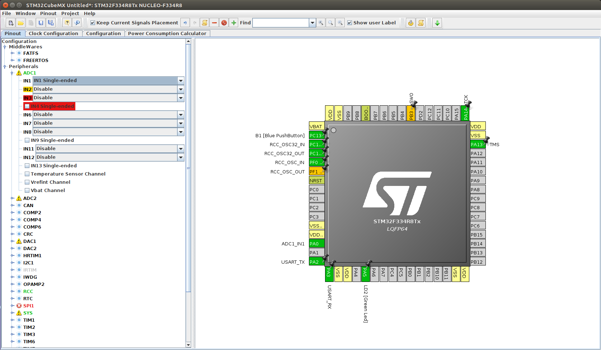Select the SPI1 peripheral in tree
601x350 pixels.
(x=28, y=306)
